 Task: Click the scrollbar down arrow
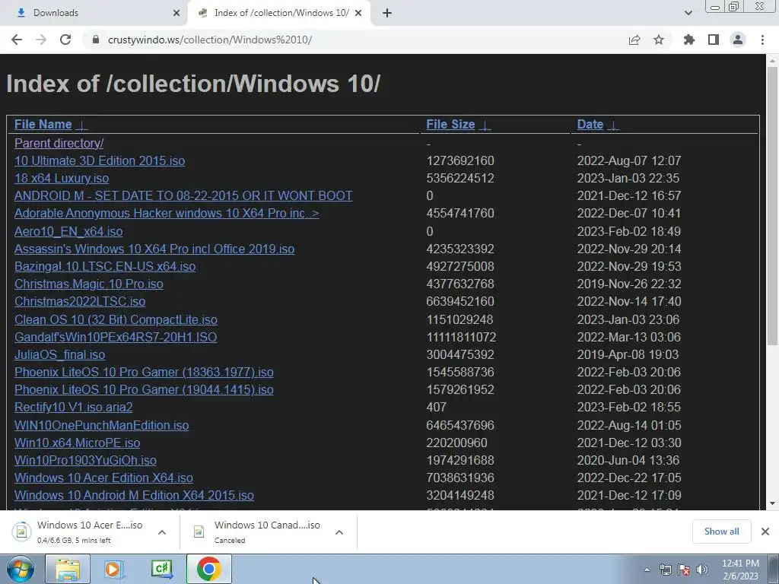[x=773, y=503]
